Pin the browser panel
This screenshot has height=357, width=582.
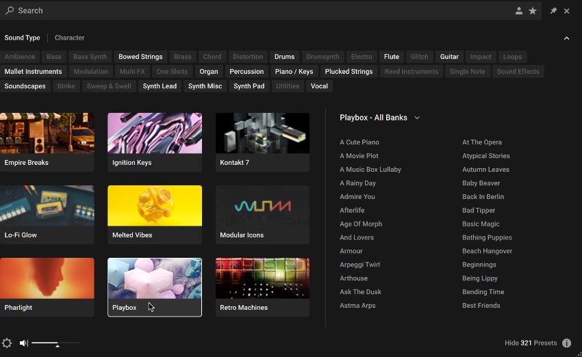tap(553, 11)
